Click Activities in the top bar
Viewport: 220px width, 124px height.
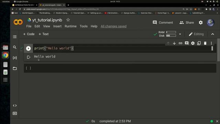(x=6, y=1)
